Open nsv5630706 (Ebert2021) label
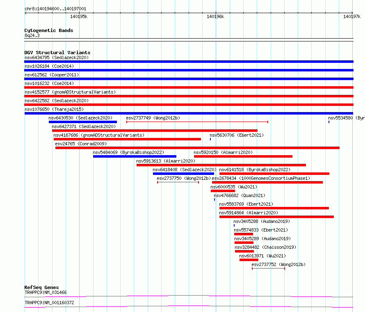Screen dimensions: 365x312 coord(237,135)
